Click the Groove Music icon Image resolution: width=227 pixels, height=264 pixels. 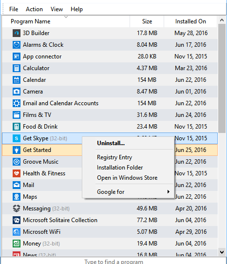[x=17, y=162]
